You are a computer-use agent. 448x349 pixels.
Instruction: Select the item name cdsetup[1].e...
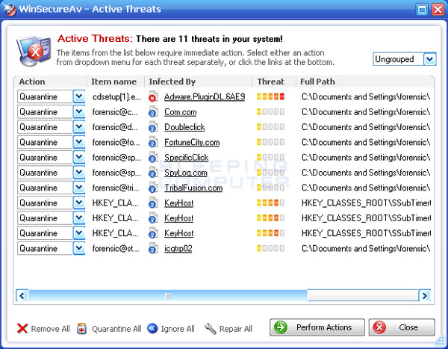pyautogui.click(x=117, y=97)
